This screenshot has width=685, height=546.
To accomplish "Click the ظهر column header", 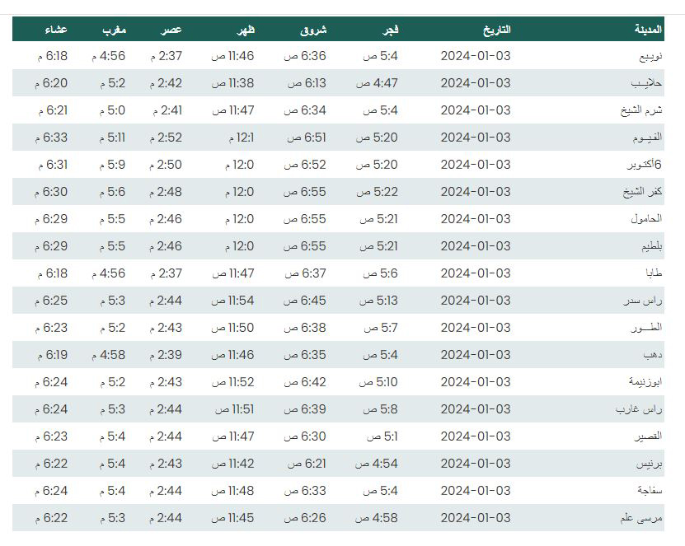I will (246, 30).
